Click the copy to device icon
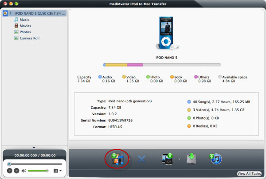Image resolution: width=266 pixels, height=179 pixels. click(x=168, y=159)
